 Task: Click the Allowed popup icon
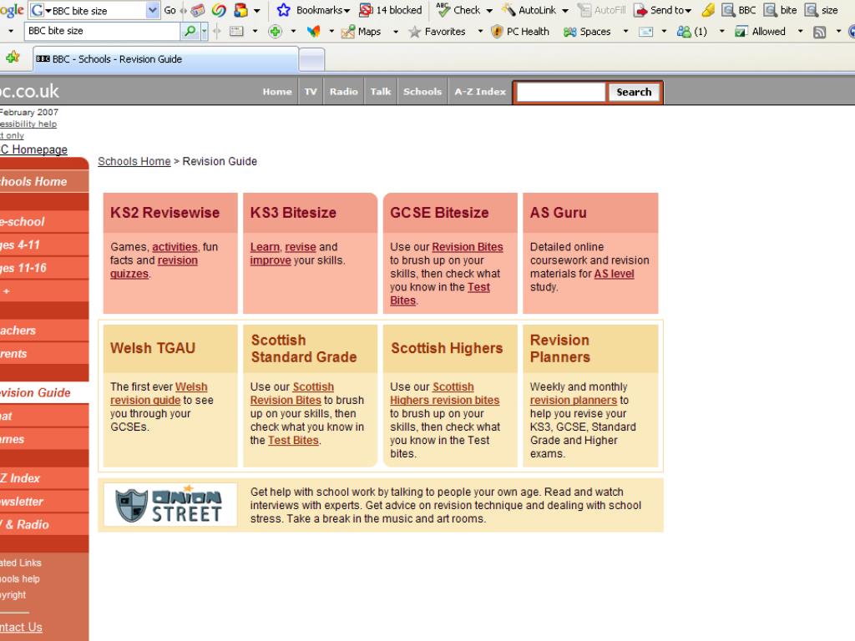point(741,32)
